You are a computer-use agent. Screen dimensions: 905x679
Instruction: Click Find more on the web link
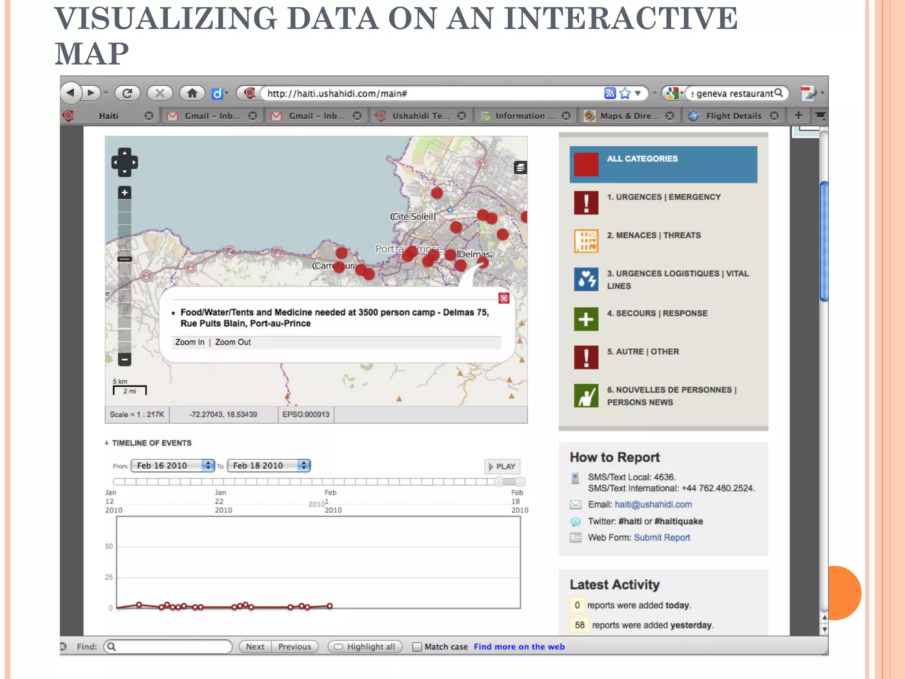point(519,647)
